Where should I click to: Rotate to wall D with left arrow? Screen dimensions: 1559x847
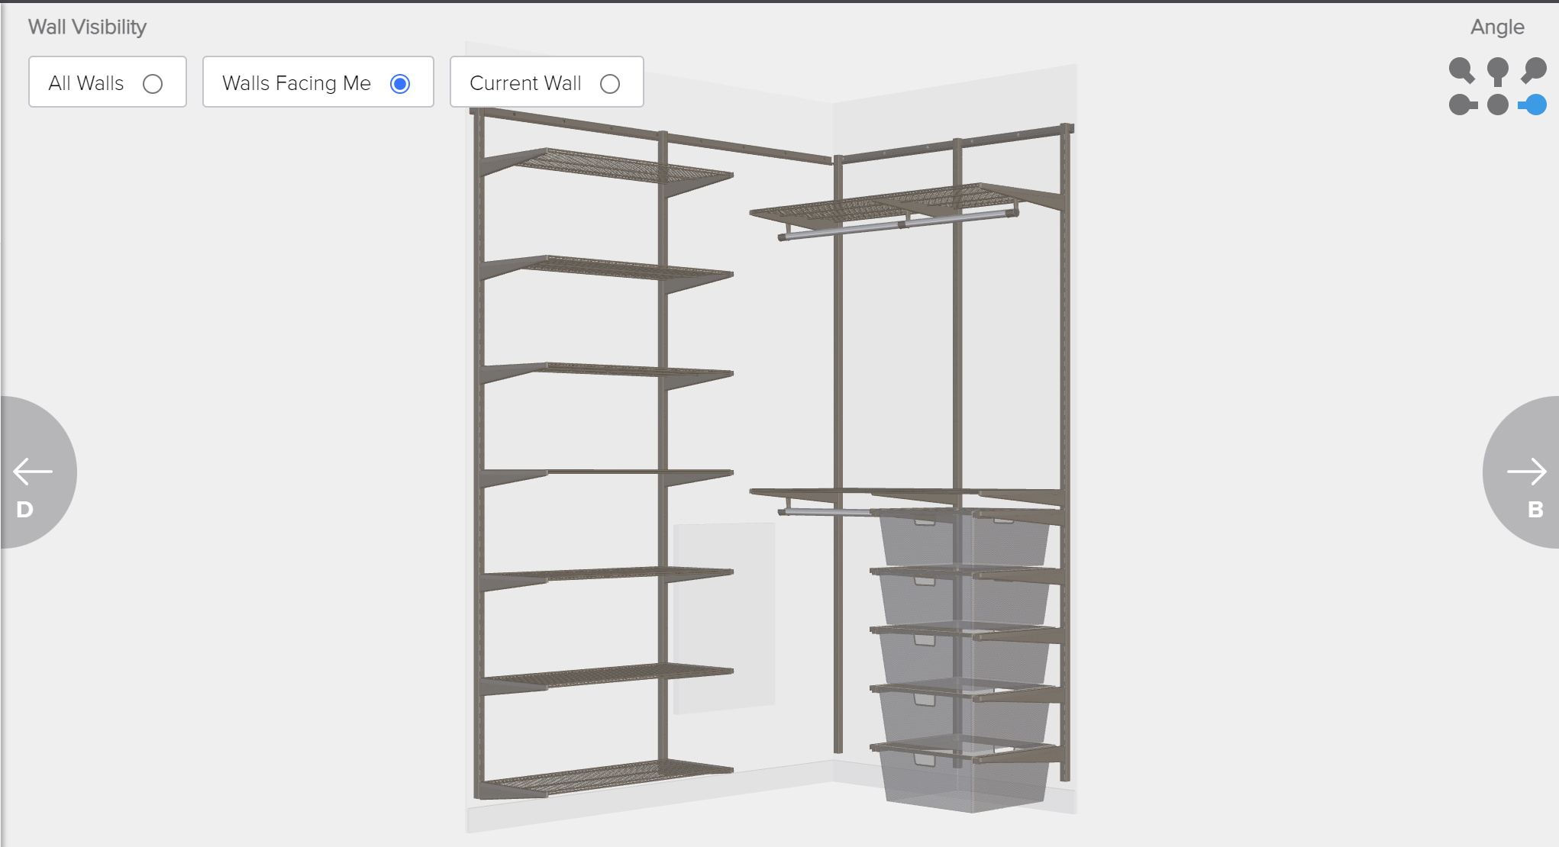(x=33, y=473)
